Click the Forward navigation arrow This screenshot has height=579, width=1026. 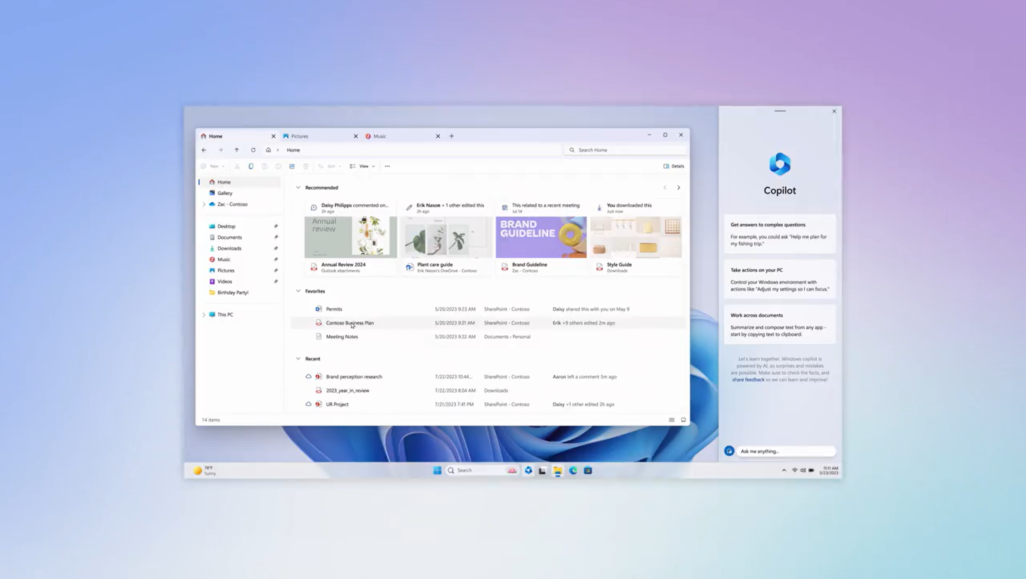coord(220,150)
